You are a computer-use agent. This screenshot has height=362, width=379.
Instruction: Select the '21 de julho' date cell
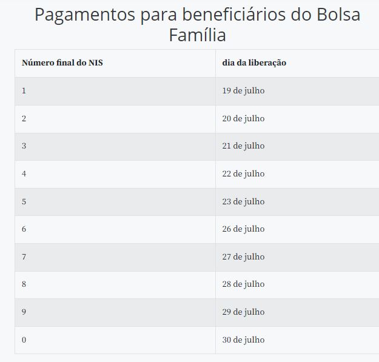297,147
